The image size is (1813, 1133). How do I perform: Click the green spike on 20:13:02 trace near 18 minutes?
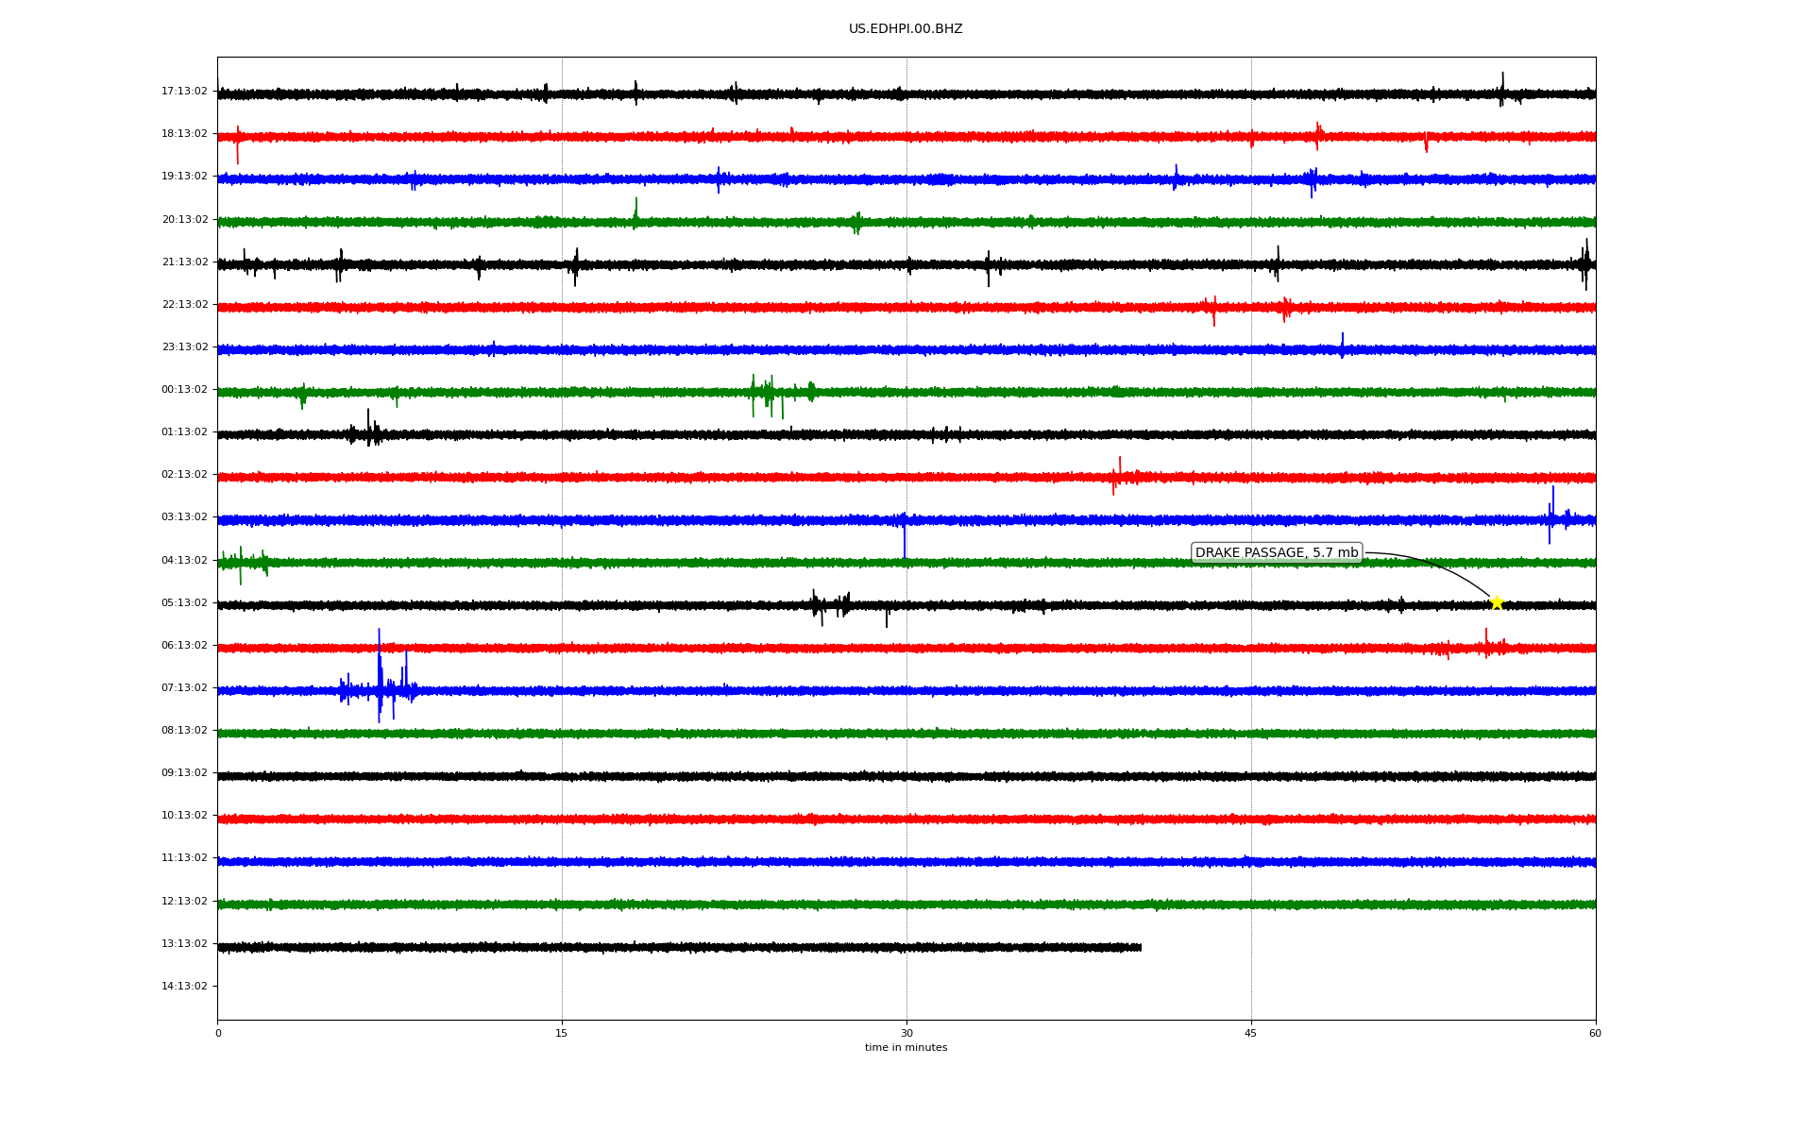(x=635, y=212)
